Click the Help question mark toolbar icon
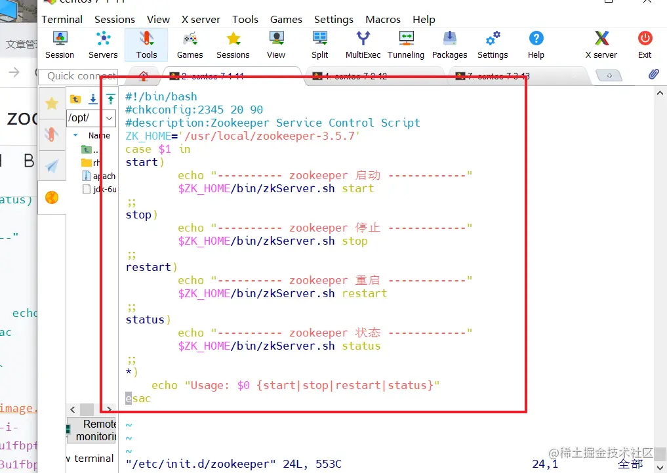 (536, 45)
